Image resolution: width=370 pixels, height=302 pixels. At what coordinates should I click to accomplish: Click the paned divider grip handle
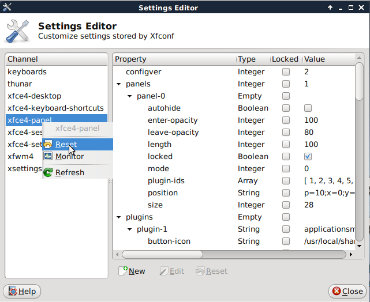click(x=110, y=181)
